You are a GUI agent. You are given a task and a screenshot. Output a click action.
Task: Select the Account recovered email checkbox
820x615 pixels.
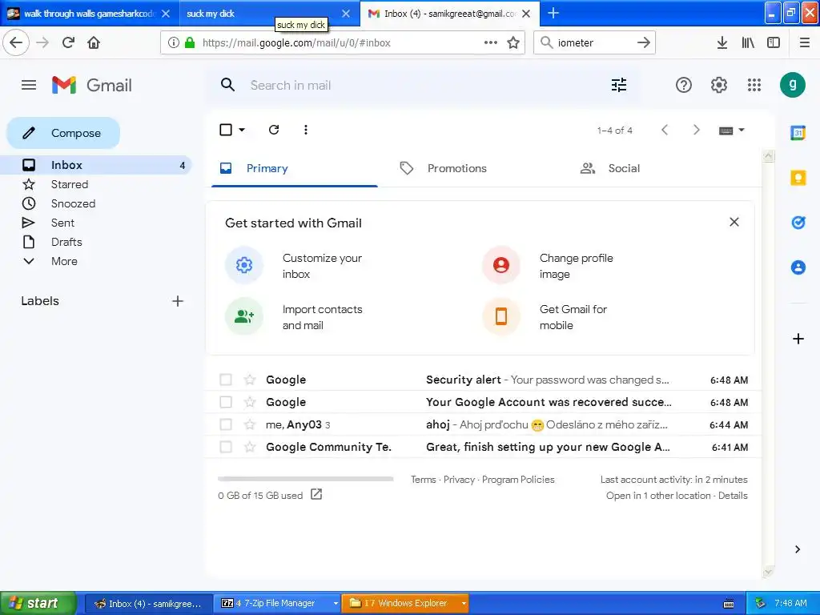pos(226,402)
